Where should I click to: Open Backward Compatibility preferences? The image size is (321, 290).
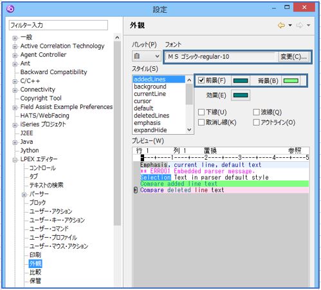click(x=53, y=72)
